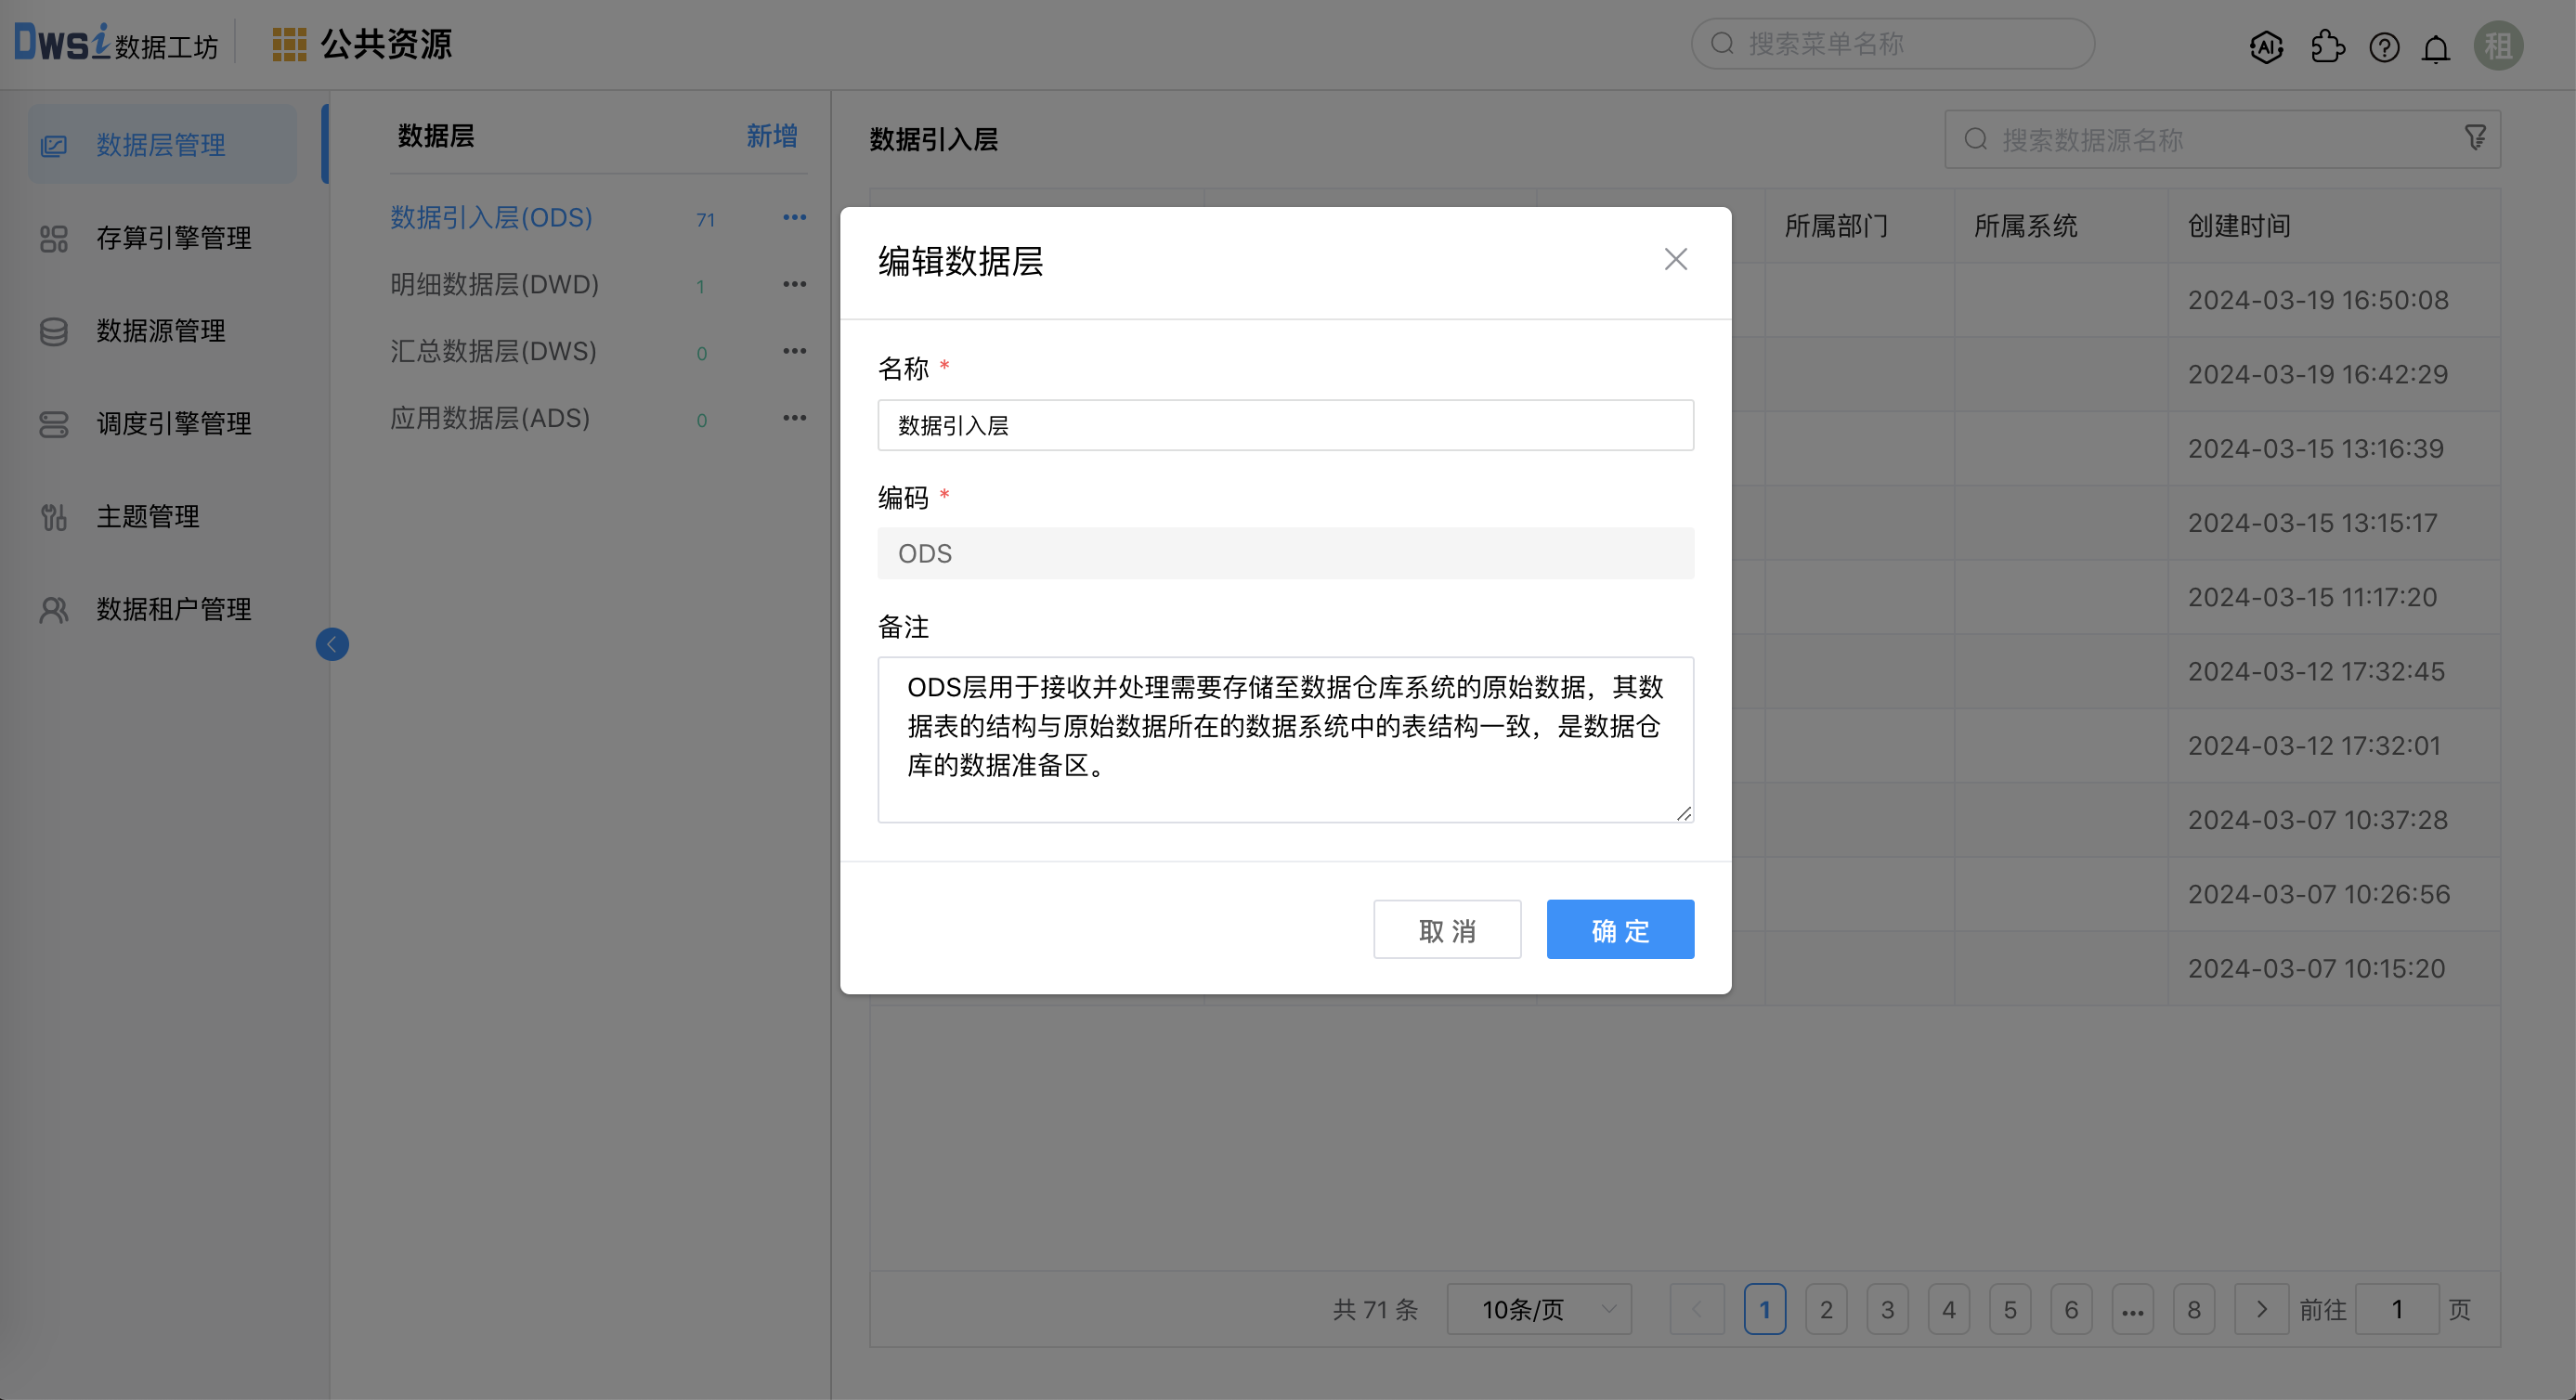Open ellipsis menu for 数据引入层(ODS)
The height and width of the screenshot is (1400, 2576).
click(794, 217)
